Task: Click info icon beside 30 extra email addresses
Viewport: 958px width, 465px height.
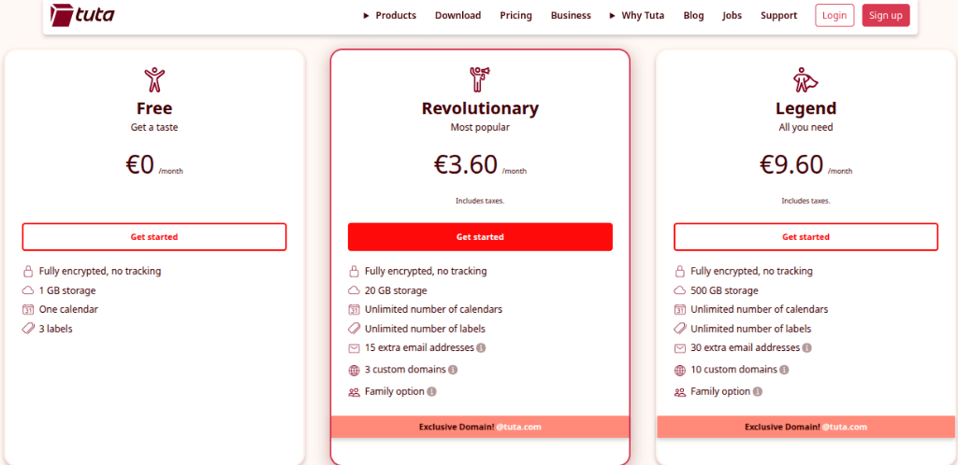Action: point(807,348)
